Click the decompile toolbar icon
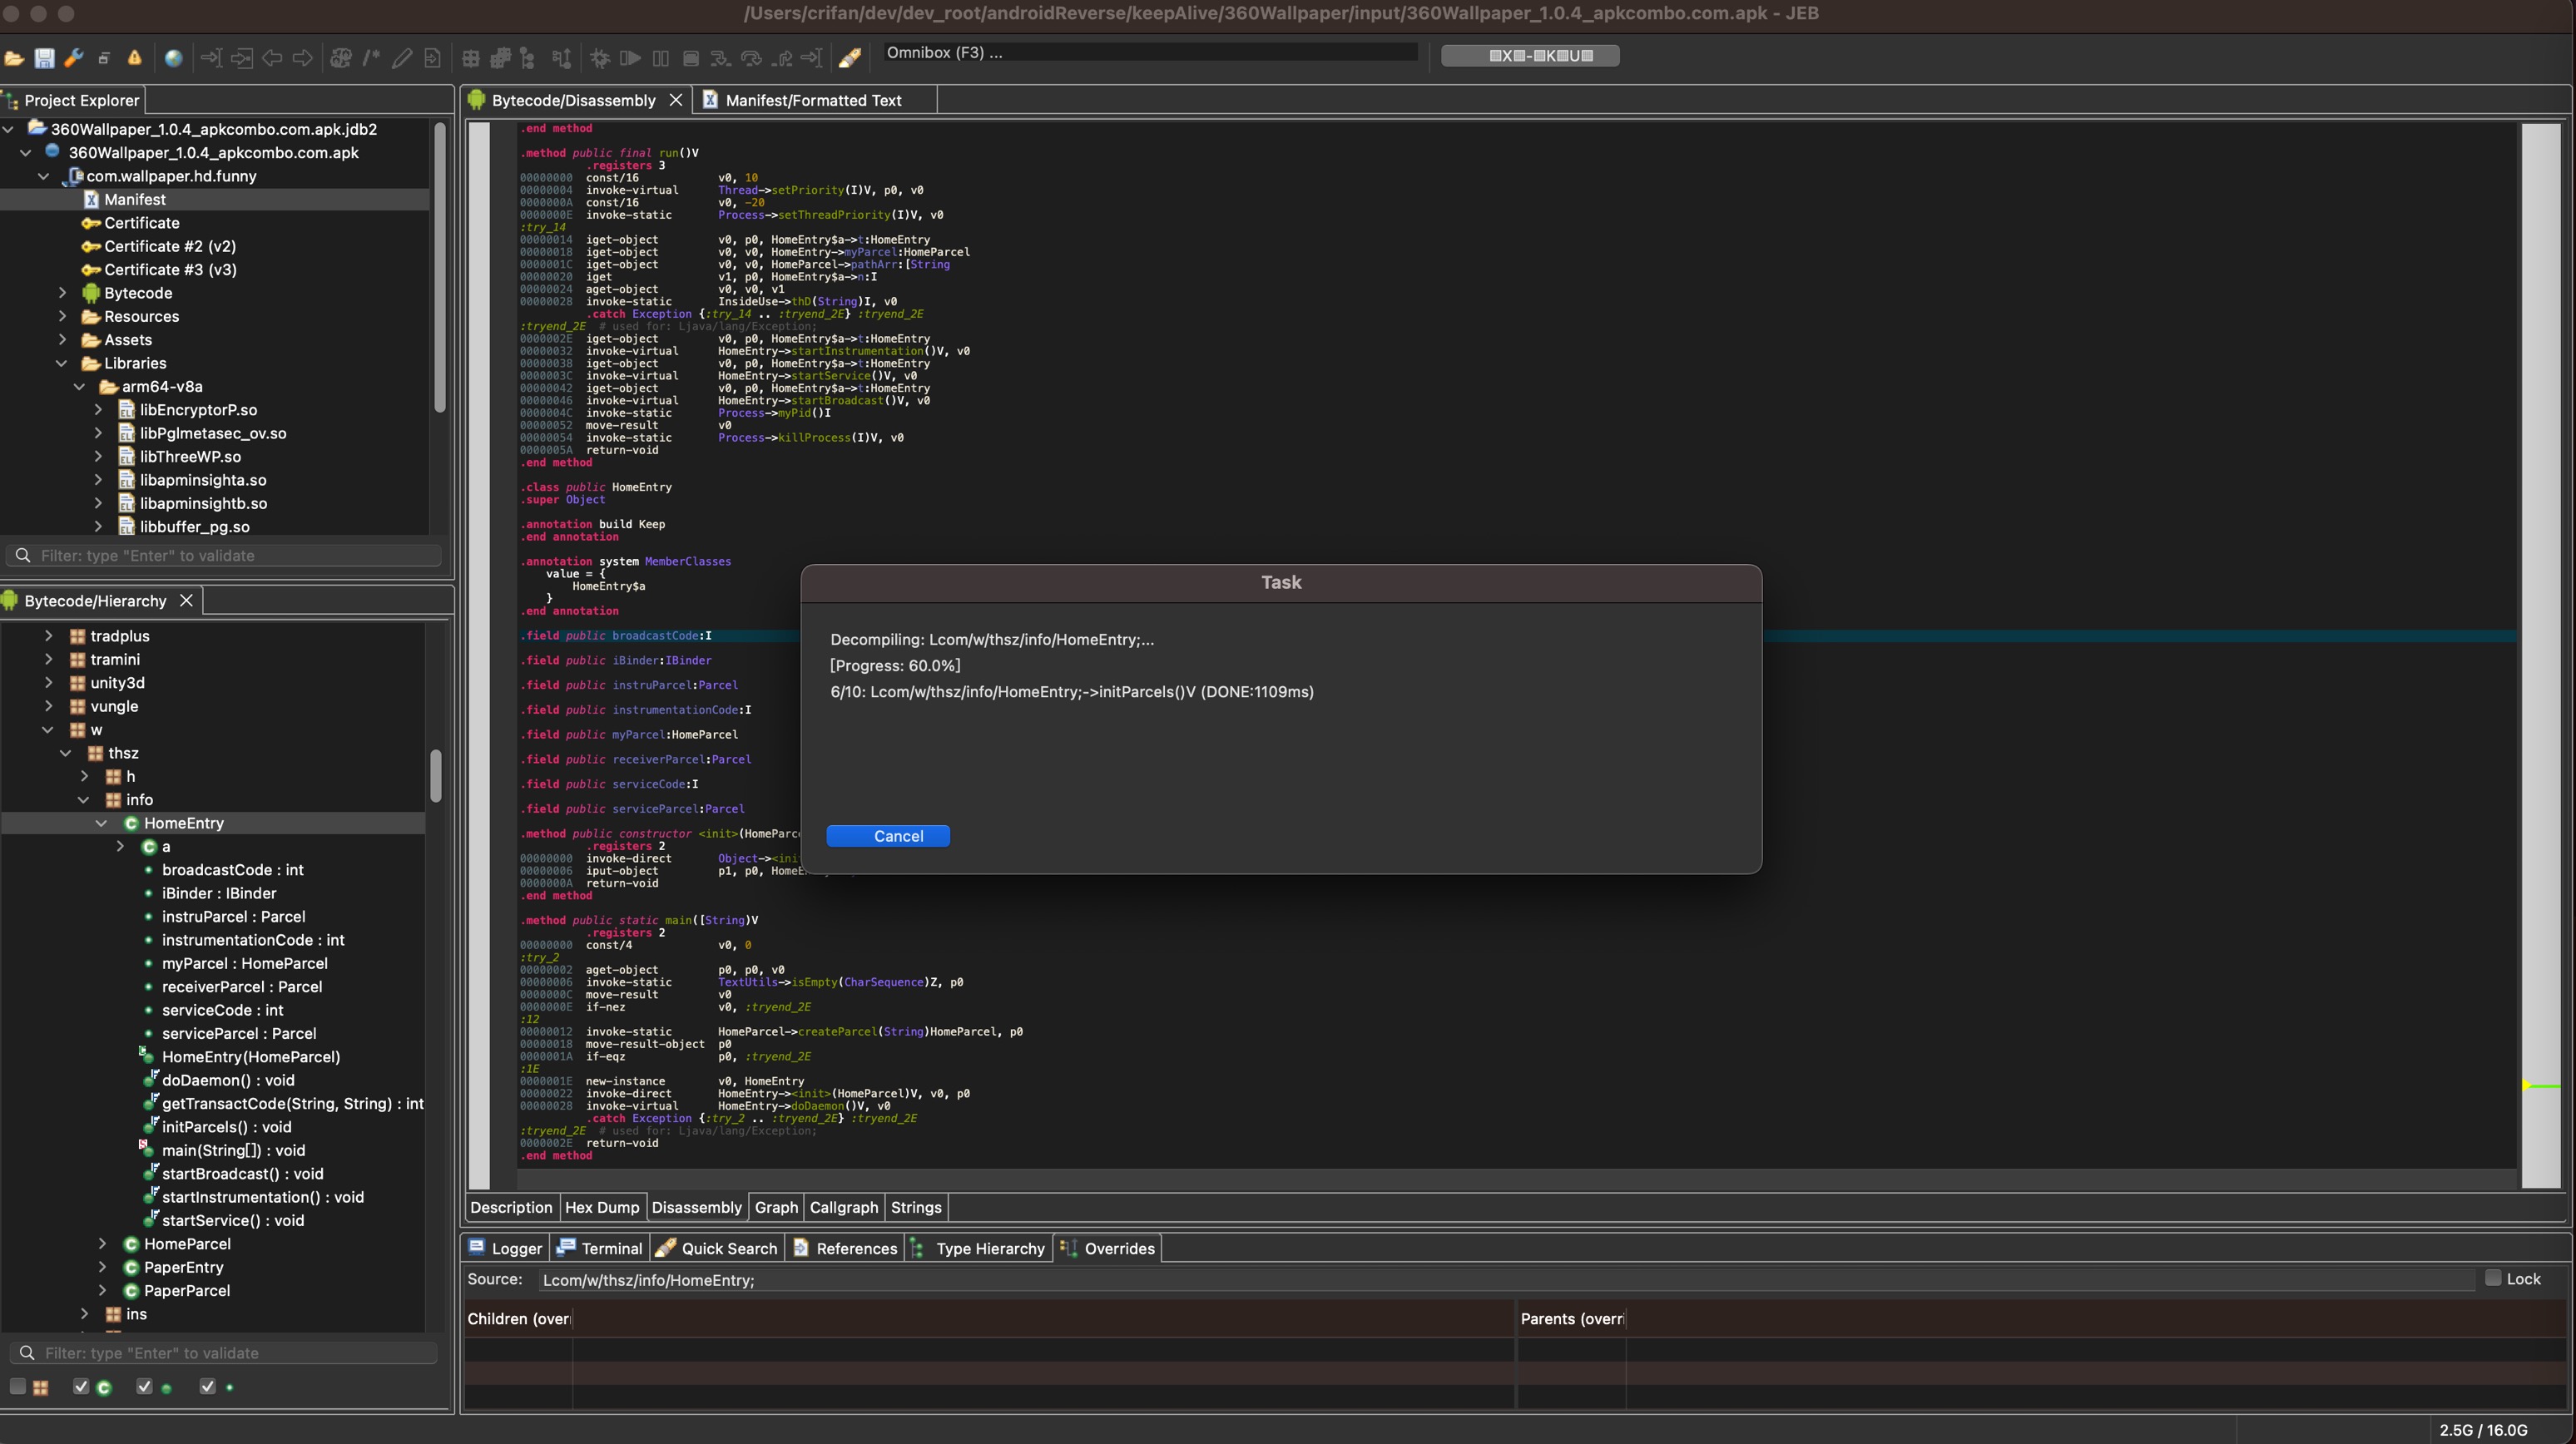Image resolution: width=2576 pixels, height=1444 pixels. (x=341, y=58)
